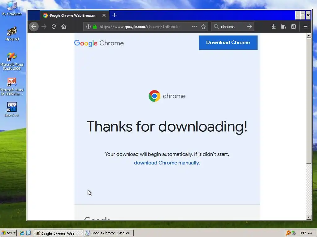Open the library bookmarks icon

(x=284, y=27)
